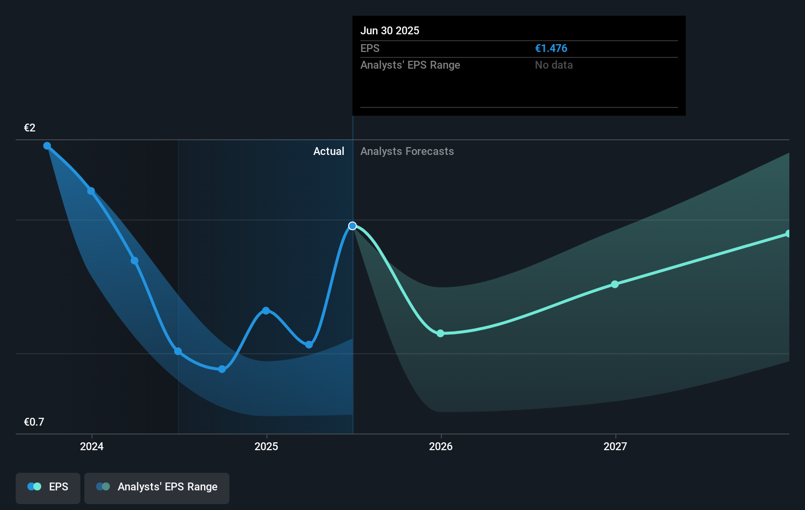Click the lowest blue EPS data point
Screen dimensions: 805x510
tap(223, 369)
